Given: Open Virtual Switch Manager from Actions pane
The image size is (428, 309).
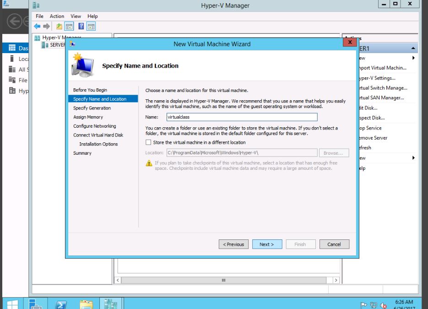Looking at the screenshot, I should click(x=383, y=87).
